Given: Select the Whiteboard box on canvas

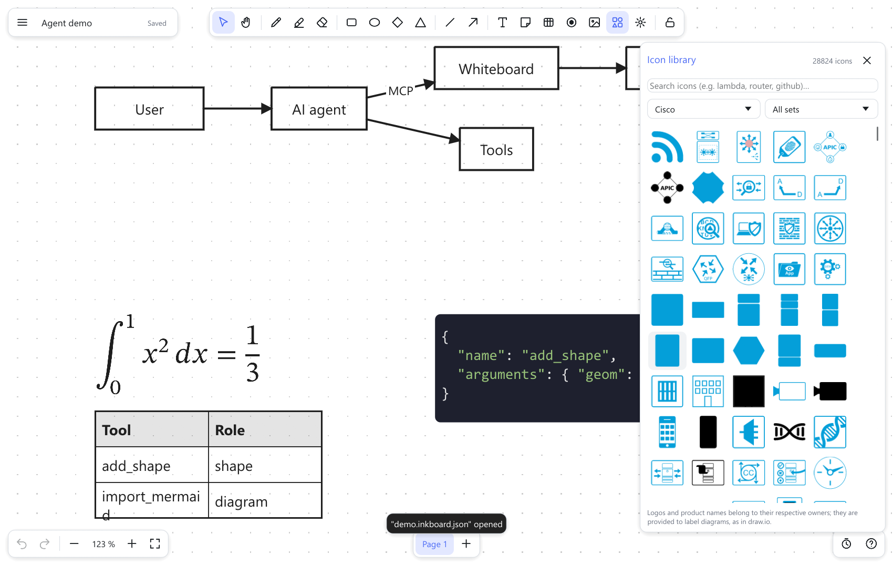Looking at the screenshot, I should 496,68.
